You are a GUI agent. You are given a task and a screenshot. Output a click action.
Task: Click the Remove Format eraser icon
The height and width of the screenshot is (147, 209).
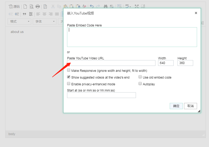[84, 6]
